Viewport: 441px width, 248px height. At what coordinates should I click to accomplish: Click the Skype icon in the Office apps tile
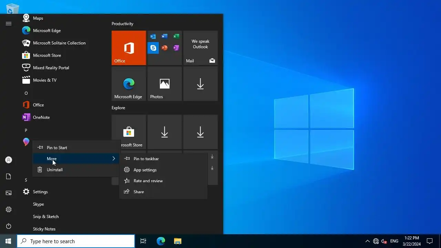click(x=153, y=48)
